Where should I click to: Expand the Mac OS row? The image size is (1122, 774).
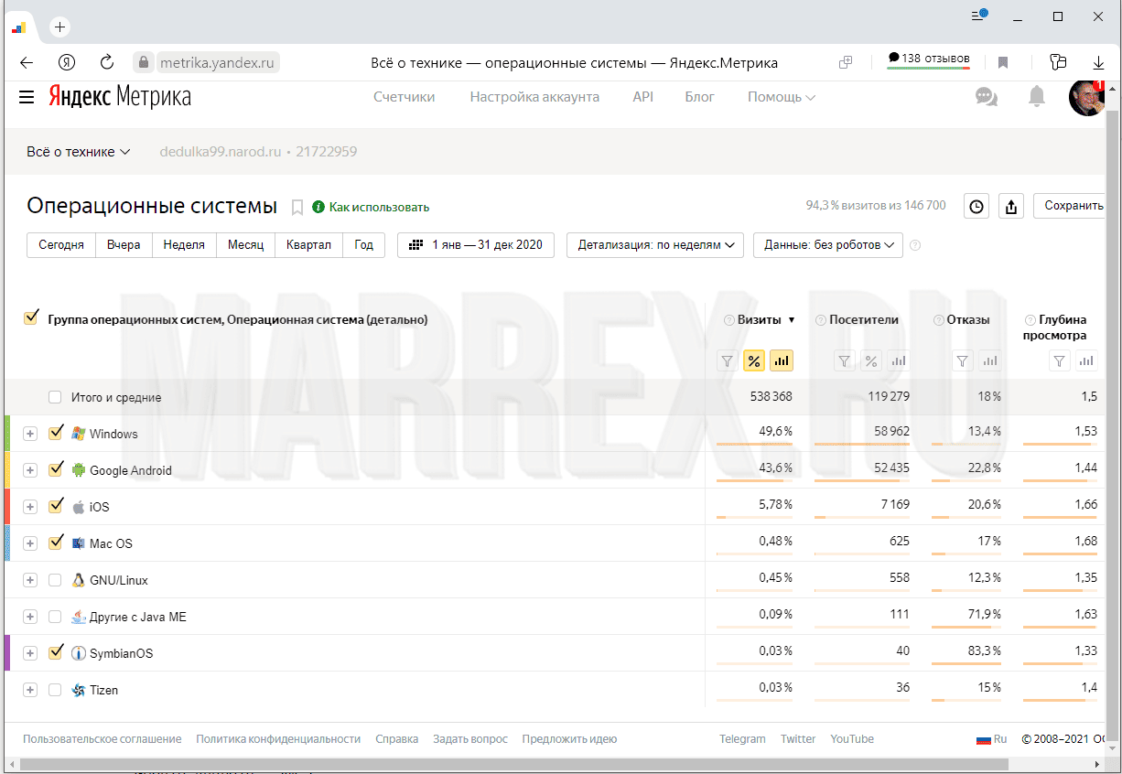click(30, 543)
